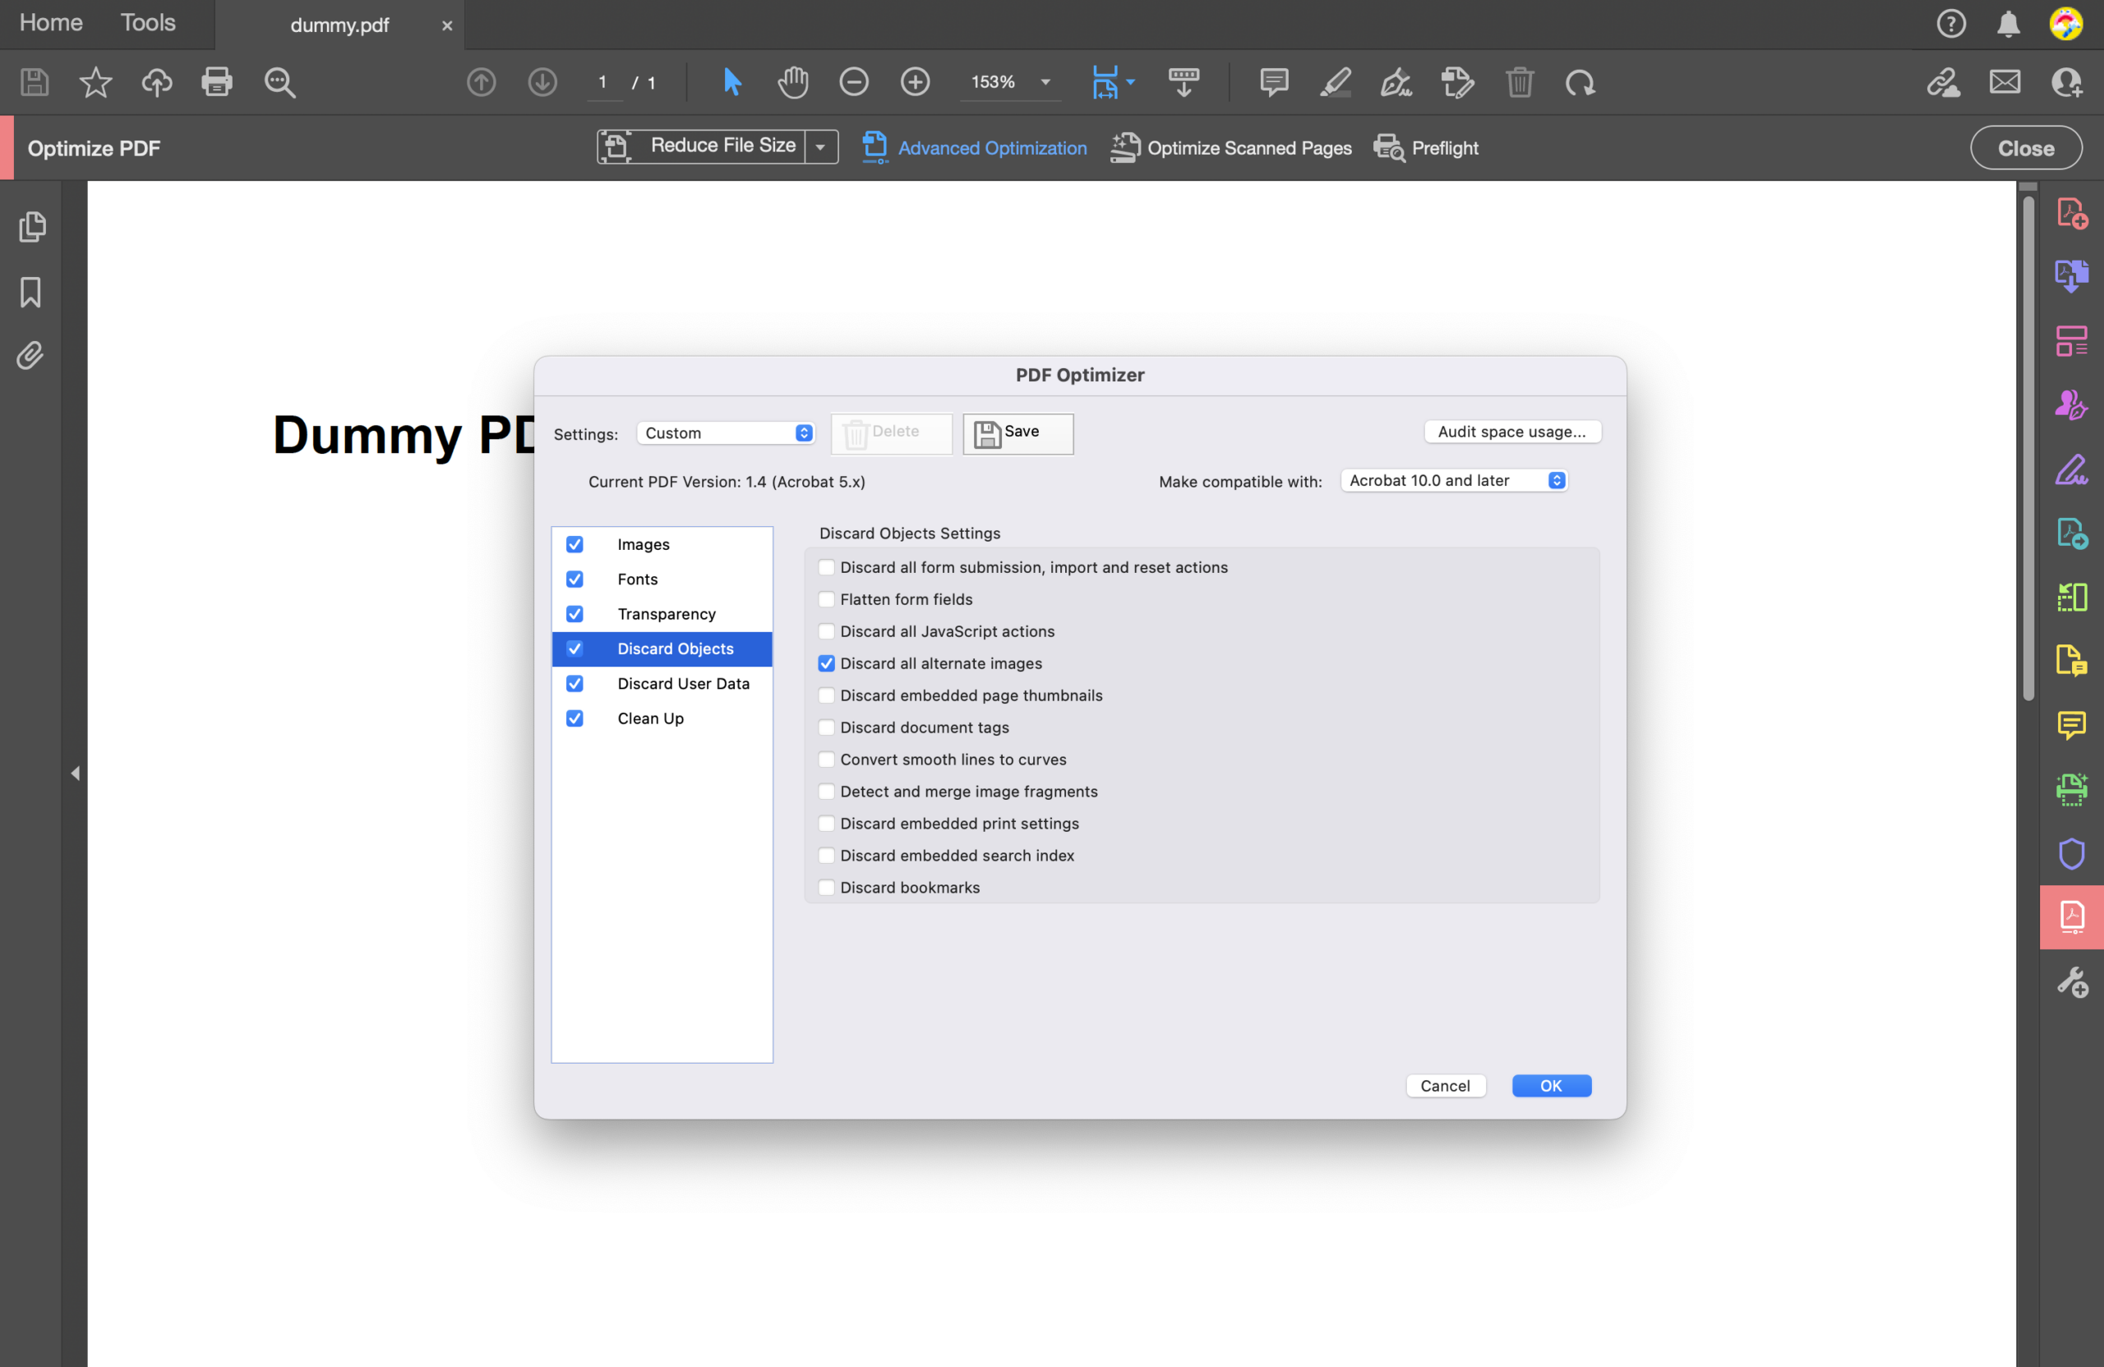Expand the Reduce File Size arrow
2104x1367 pixels.
click(821, 147)
